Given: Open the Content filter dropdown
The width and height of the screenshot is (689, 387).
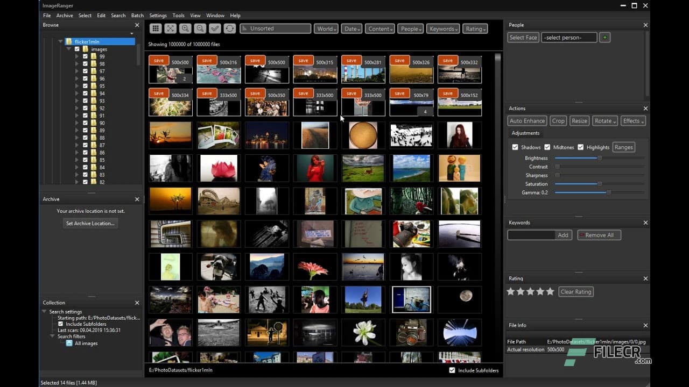Looking at the screenshot, I should 379,28.
